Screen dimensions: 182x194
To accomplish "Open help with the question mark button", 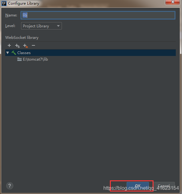I will [10, 186].
